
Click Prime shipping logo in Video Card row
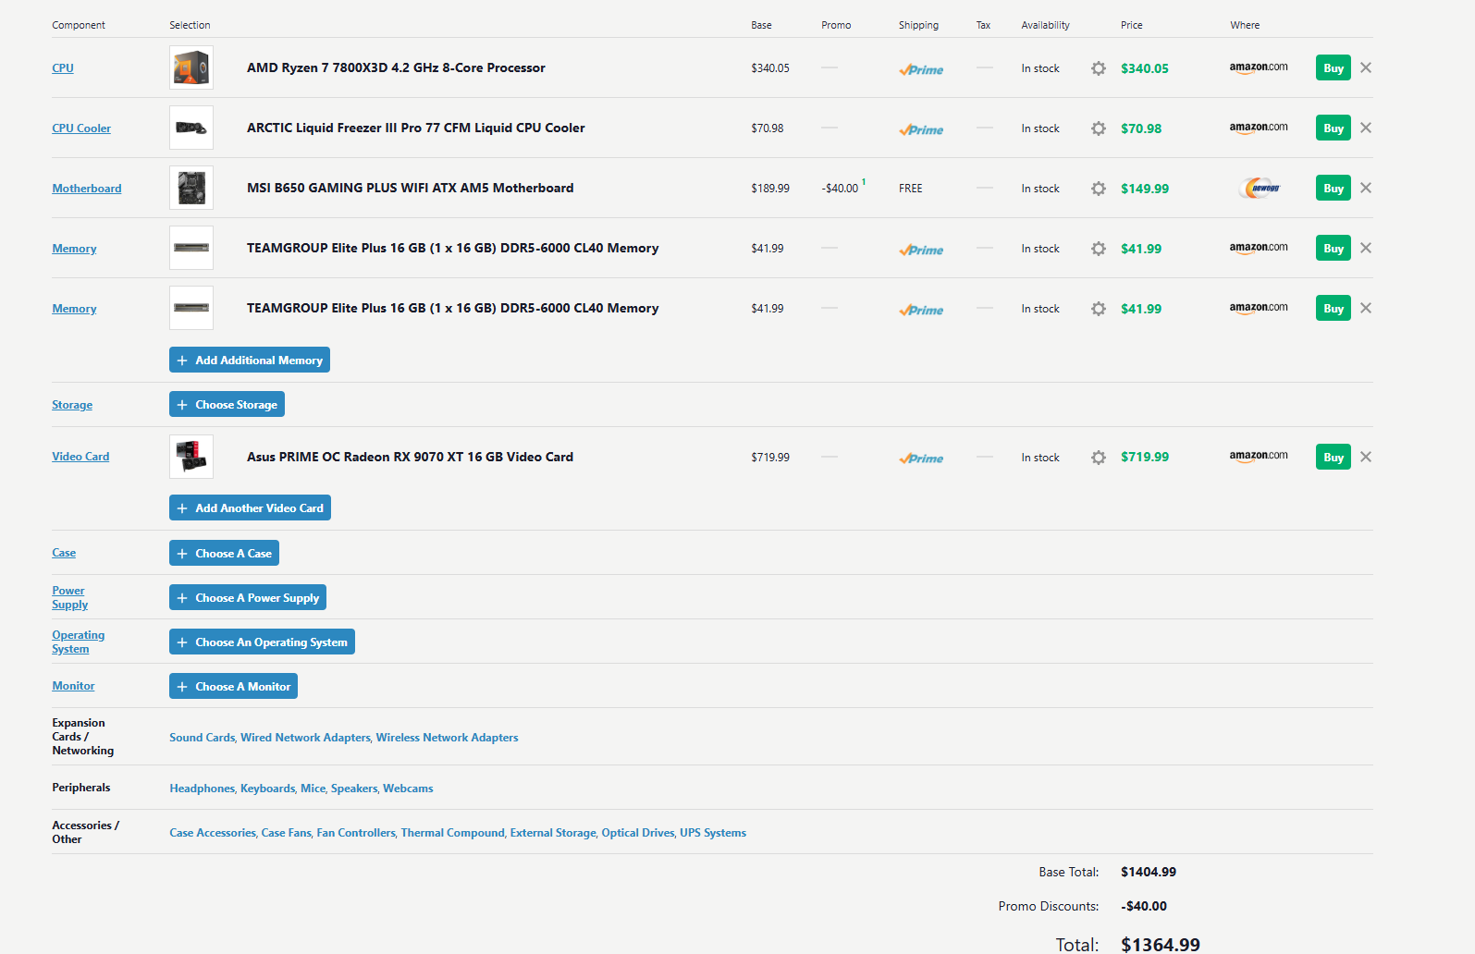click(921, 459)
